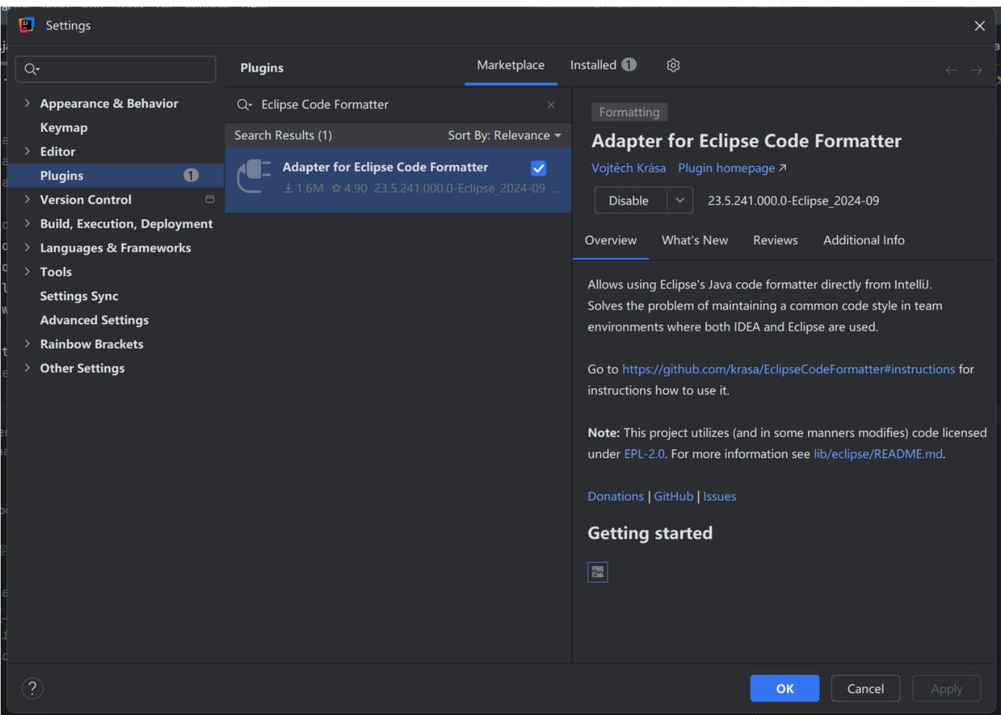This screenshot has height=715, width=1001.
Task: Click the Search Results (1) header
Action: [x=283, y=135]
